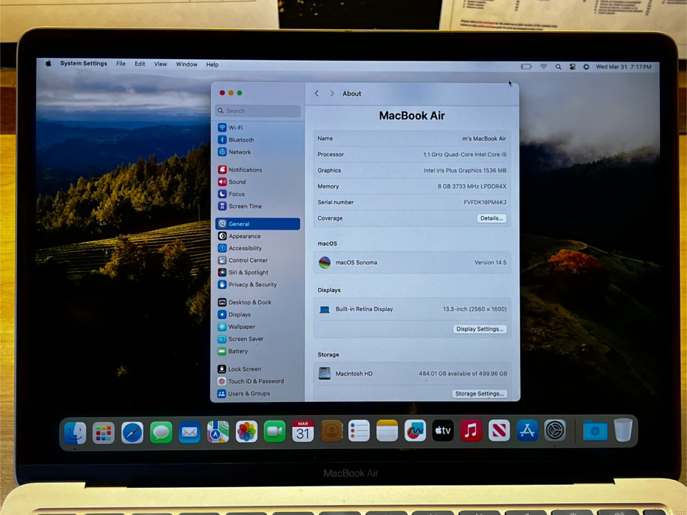Screen dimensions: 687x515
Task: Open Touch ID & Password settings
Action: click(255, 381)
